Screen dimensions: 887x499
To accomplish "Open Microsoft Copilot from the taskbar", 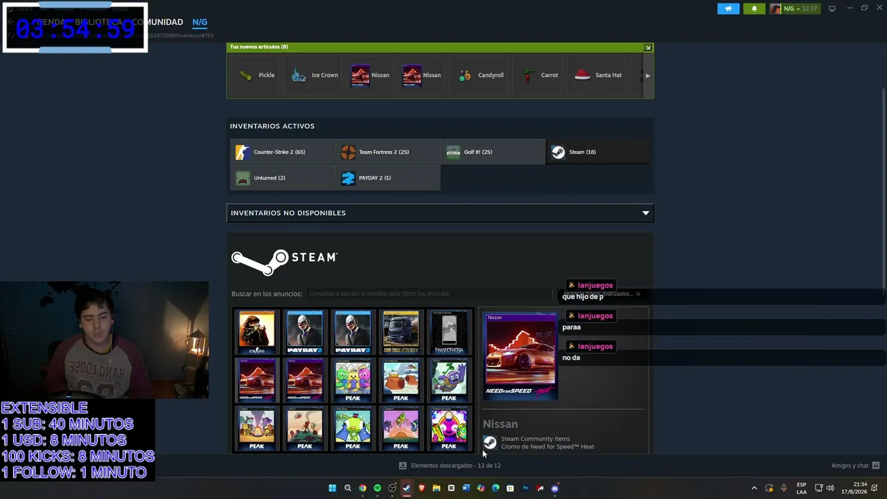I will [x=481, y=488].
